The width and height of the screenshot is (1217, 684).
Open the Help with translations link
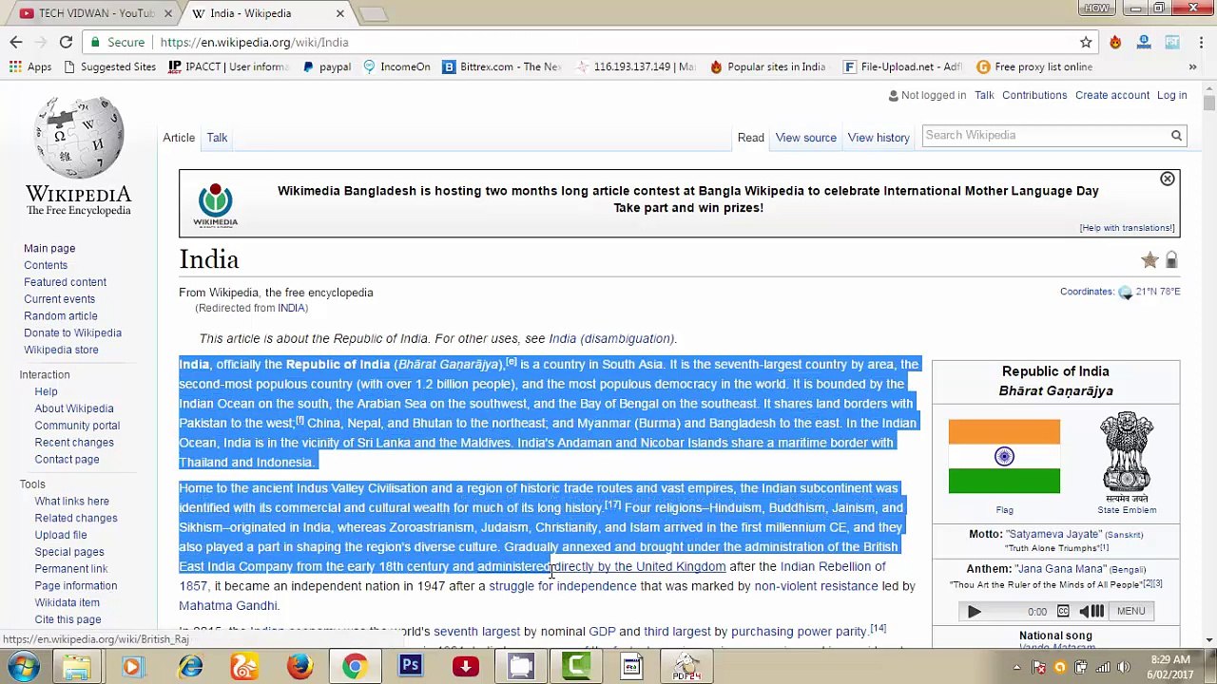1127,228
